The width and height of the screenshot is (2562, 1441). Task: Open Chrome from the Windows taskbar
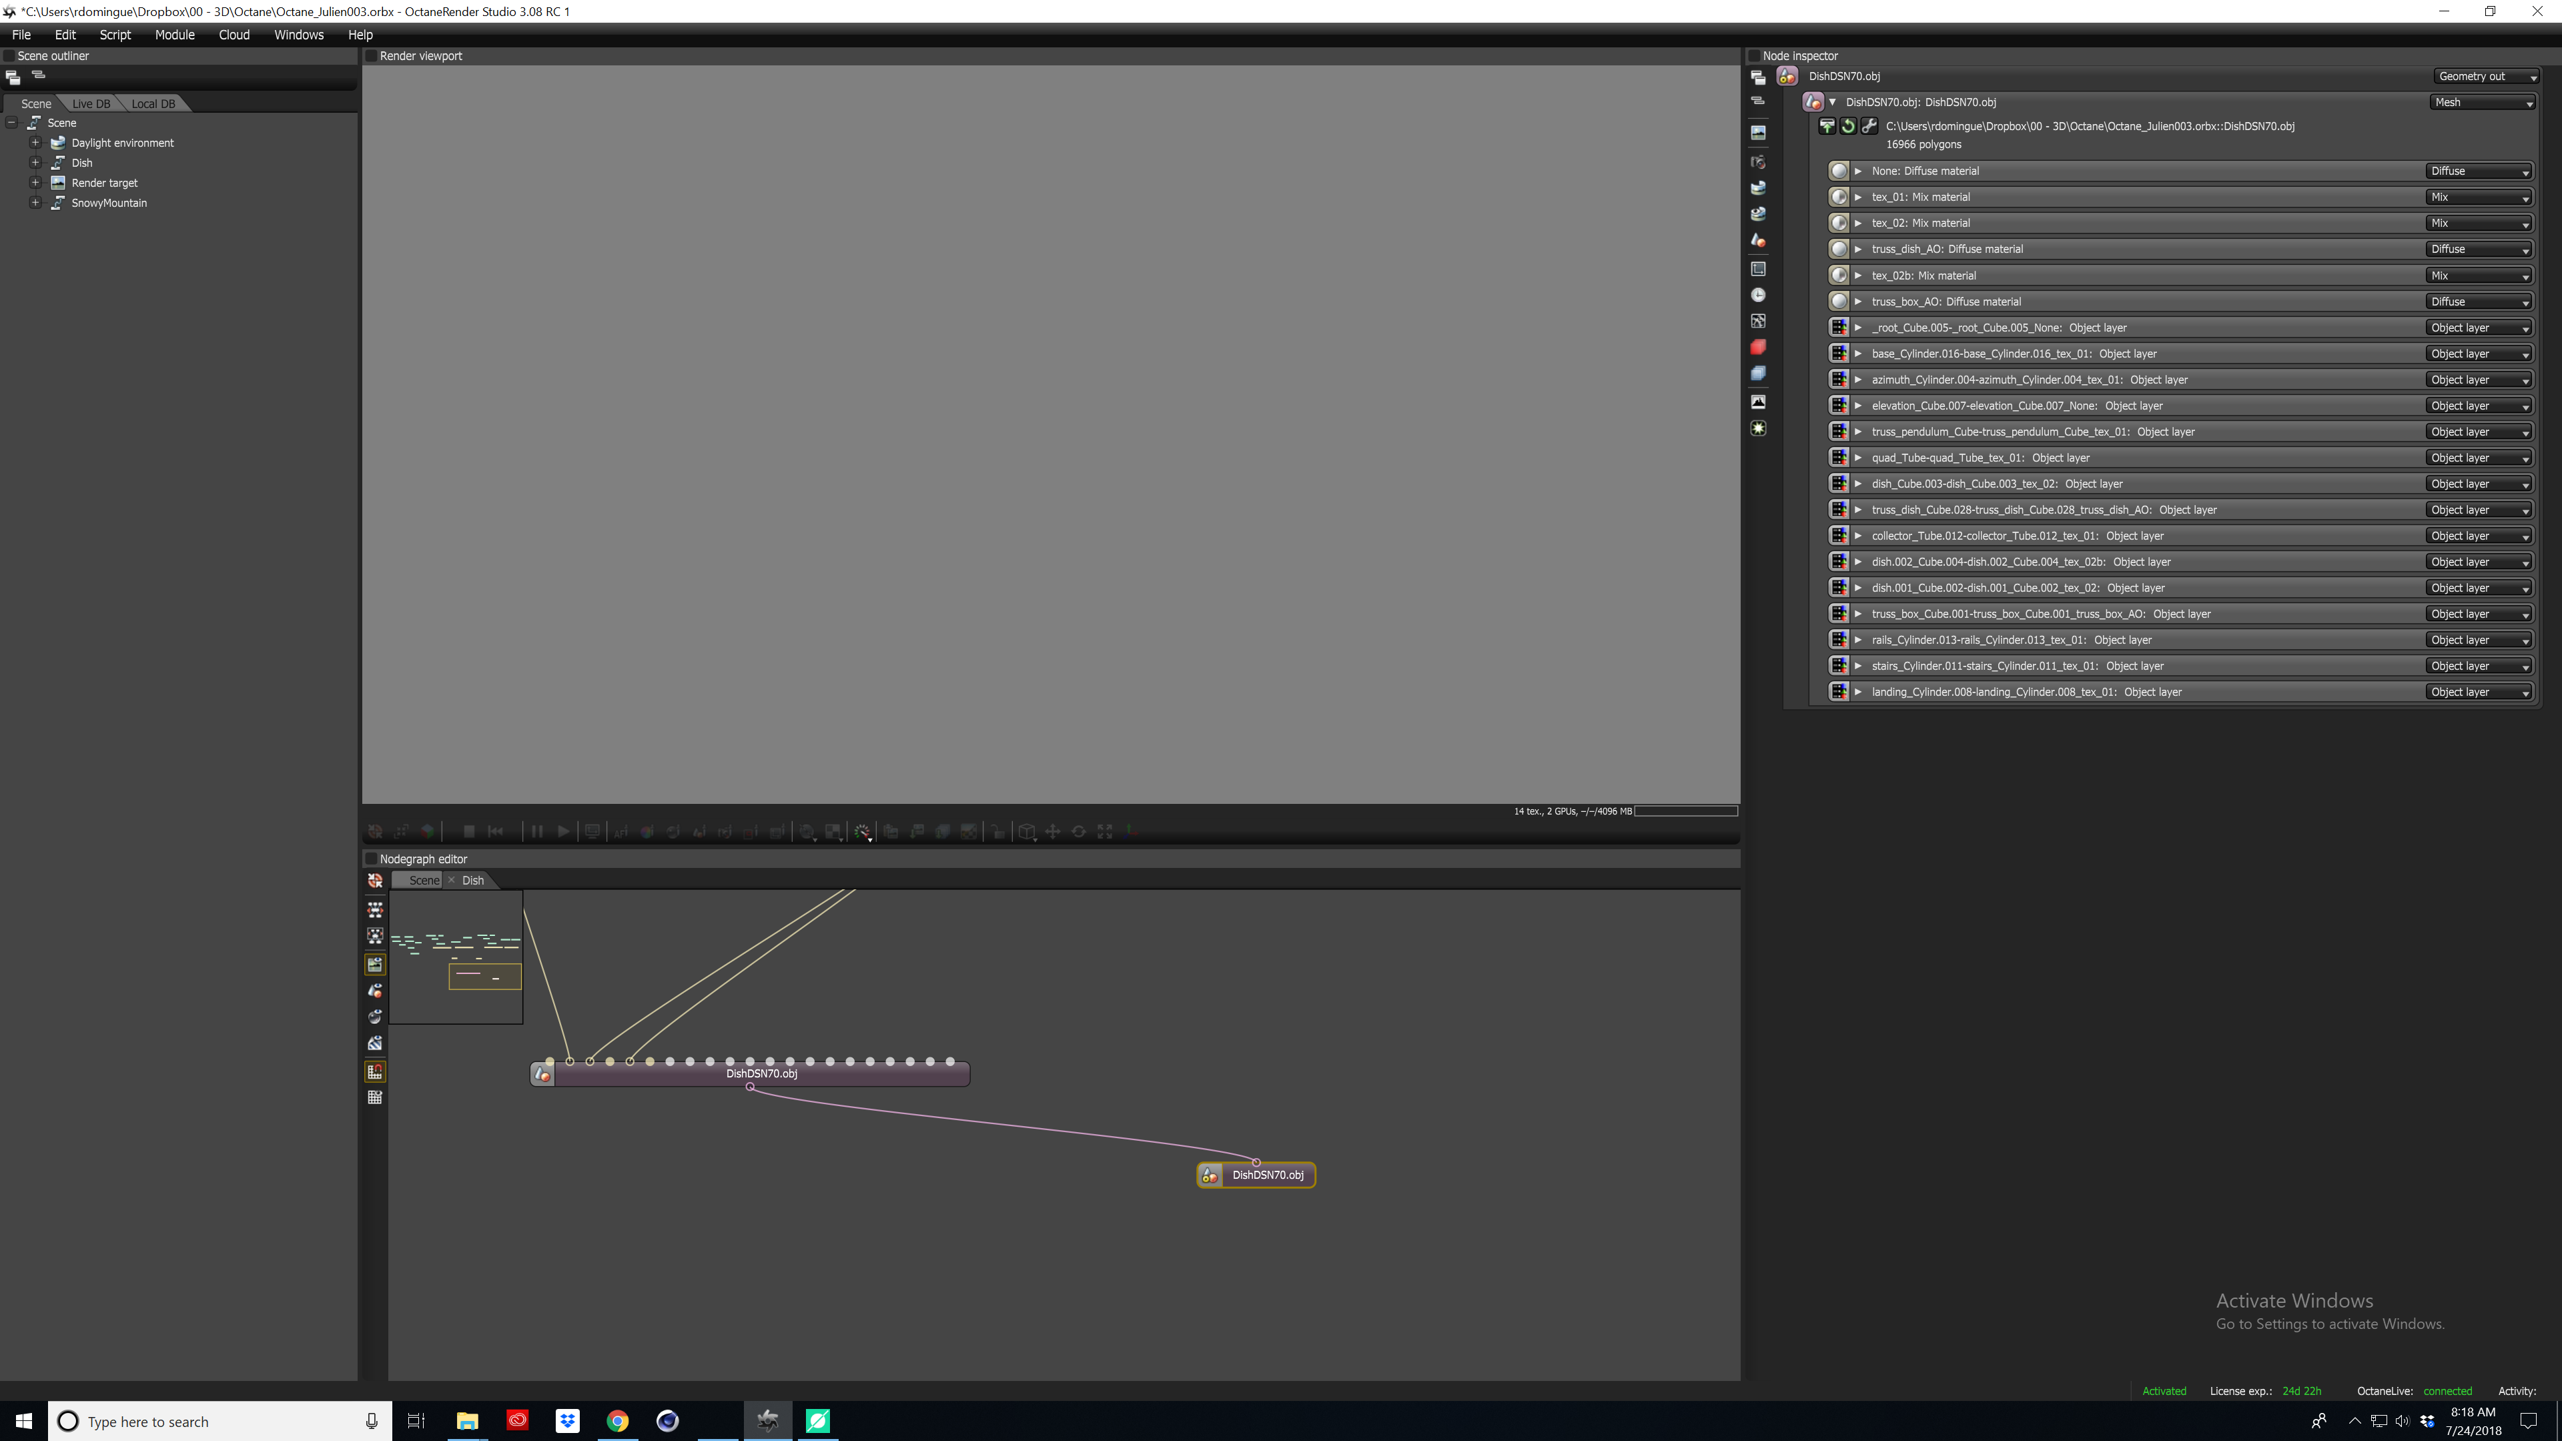pos(616,1421)
